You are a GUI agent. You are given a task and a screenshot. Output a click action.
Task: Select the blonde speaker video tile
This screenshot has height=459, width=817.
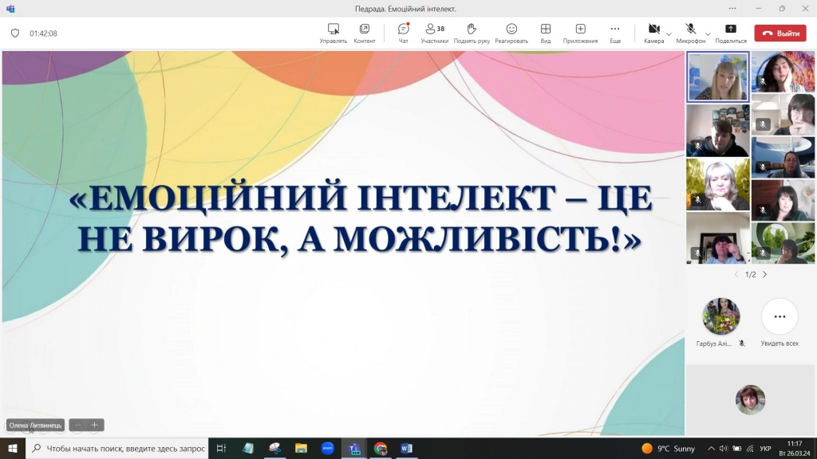pyautogui.click(x=717, y=76)
